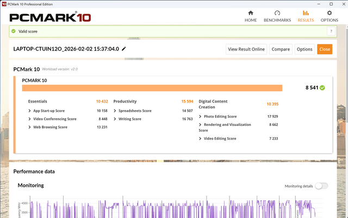Click the result name LAPTOP-CTUIN12O text
The image size is (348, 218).
tap(66, 49)
